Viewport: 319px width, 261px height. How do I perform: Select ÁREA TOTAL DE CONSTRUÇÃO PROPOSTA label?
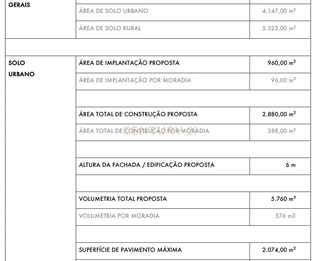[x=138, y=114]
